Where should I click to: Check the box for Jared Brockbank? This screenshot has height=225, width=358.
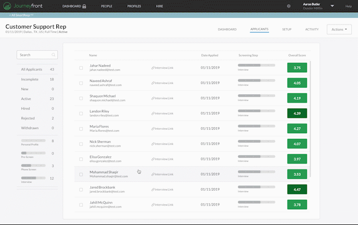(81, 190)
